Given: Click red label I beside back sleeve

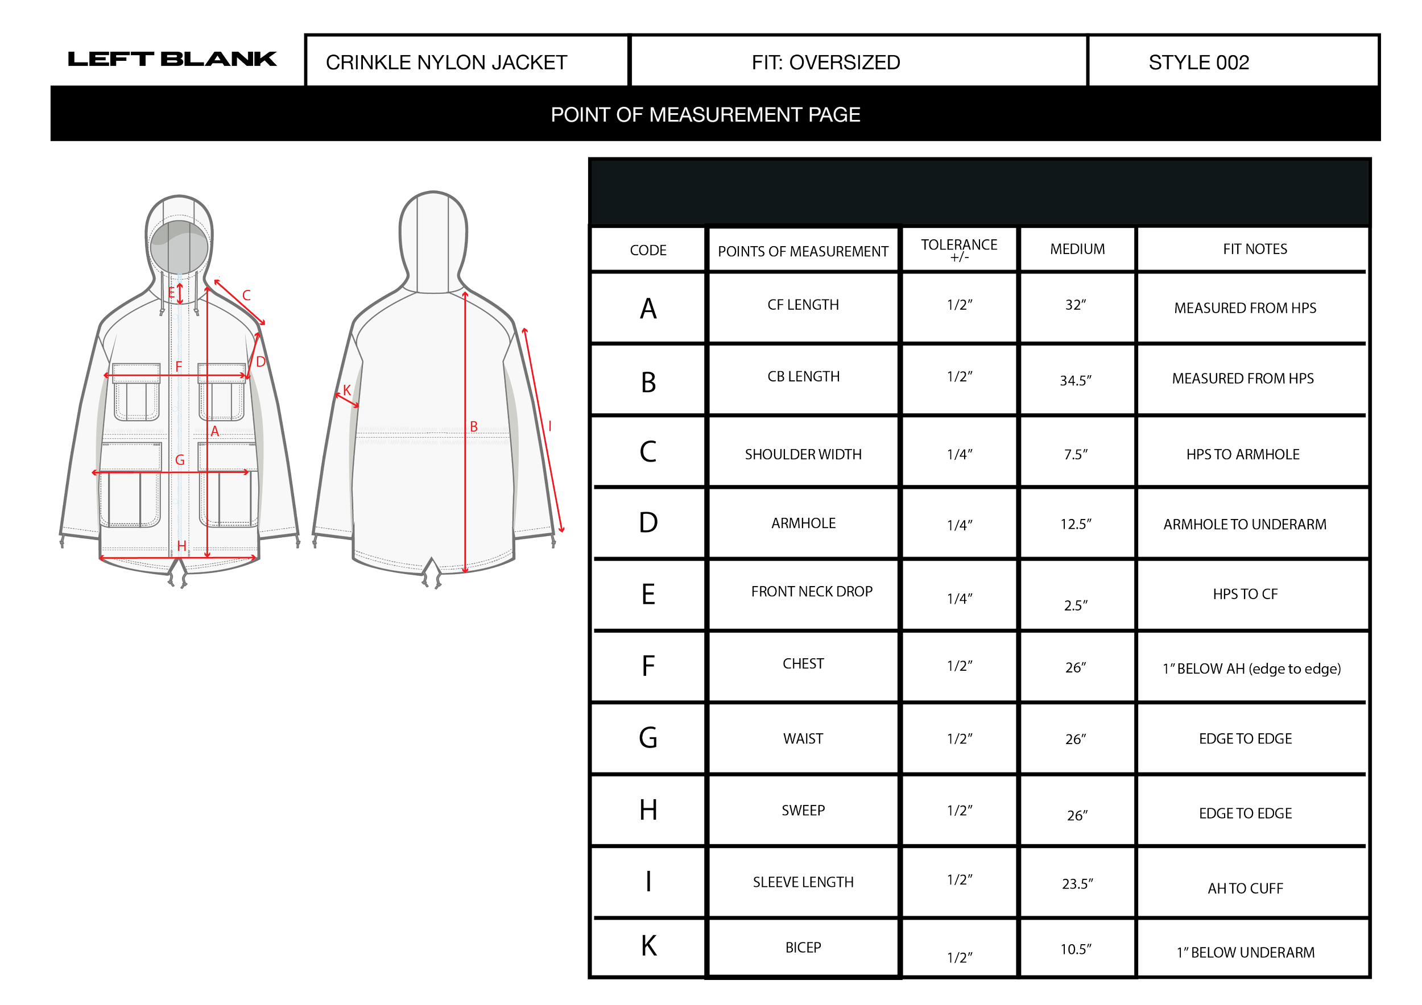Looking at the screenshot, I should (x=550, y=426).
